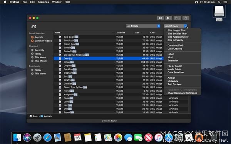Screen dimensions: 231x144
Task: Select Today under Changed section
Action: 36,54
